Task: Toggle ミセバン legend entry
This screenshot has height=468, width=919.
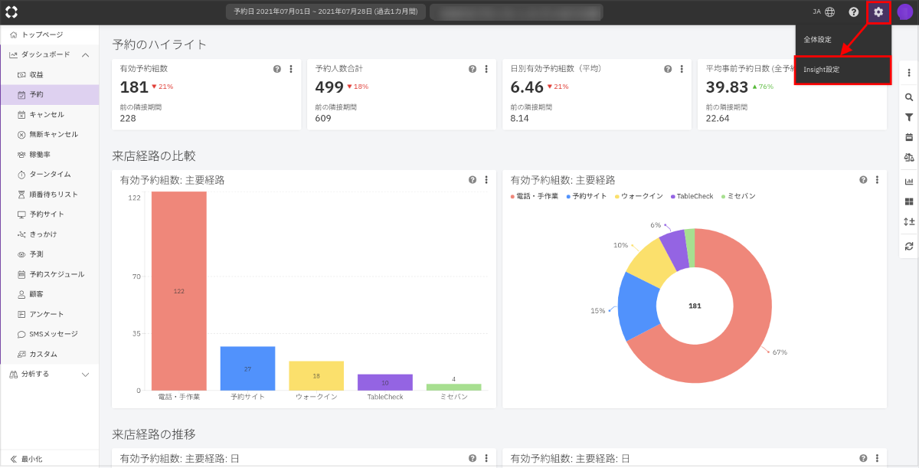Action: (x=737, y=196)
